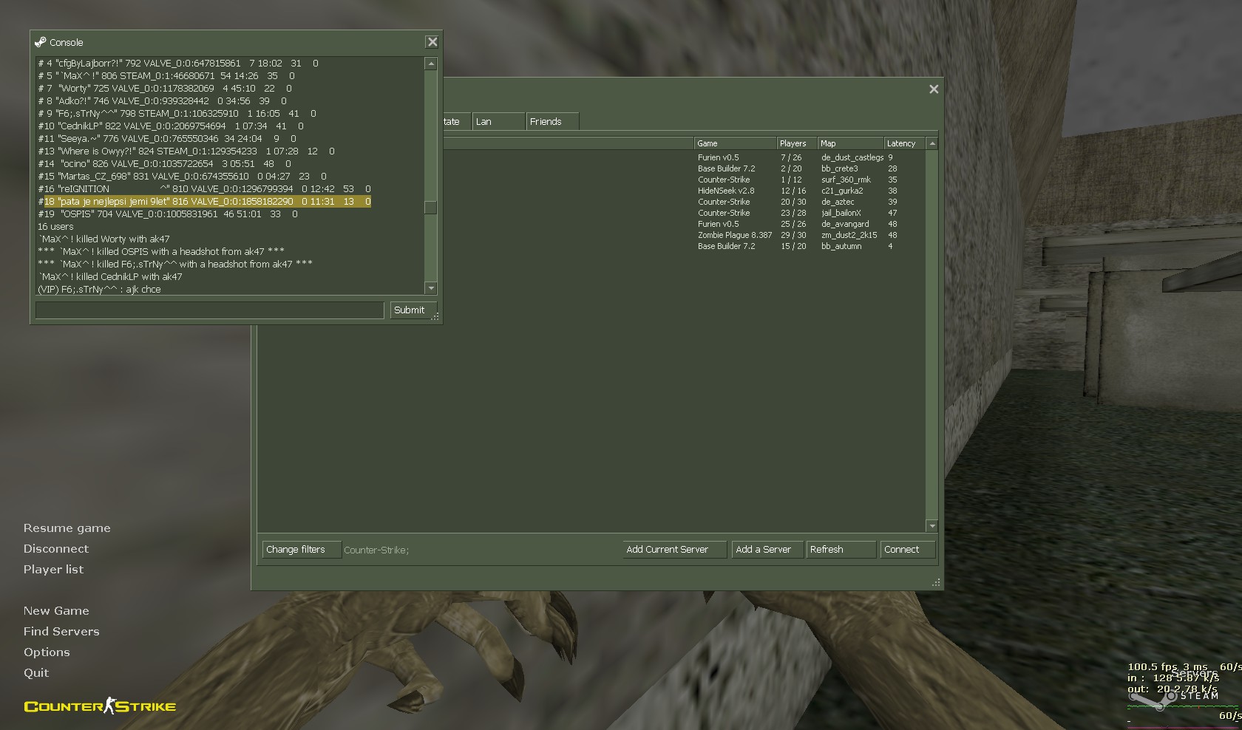The image size is (1242, 730).
Task: Click console line #10 CednikLP
Action: [171, 126]
